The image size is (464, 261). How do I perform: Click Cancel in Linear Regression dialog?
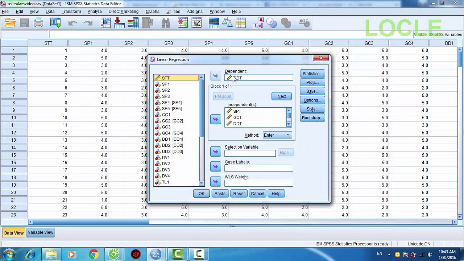[x=257, y=194]
